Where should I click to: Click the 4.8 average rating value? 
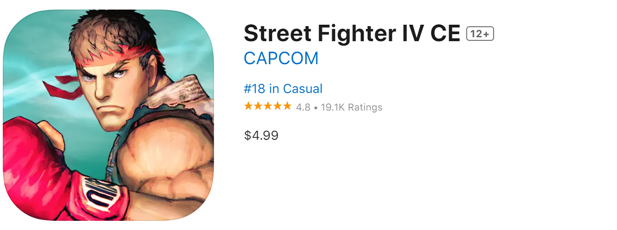(x=303, y=107)
